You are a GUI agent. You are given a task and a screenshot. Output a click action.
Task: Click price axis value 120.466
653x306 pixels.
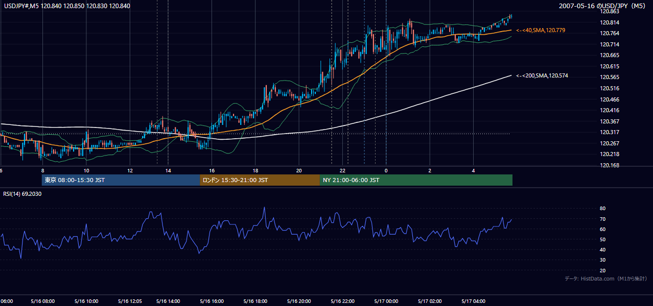[610, 99]
